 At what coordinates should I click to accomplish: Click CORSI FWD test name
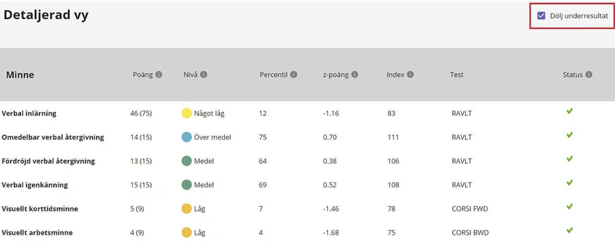pyautogui.click(x=470, y=209)
